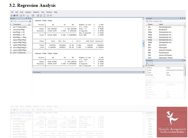Open the Edit menu
The width and height of the screenshot is (188, 138).
pyautogui.click(x=17, y=12)
